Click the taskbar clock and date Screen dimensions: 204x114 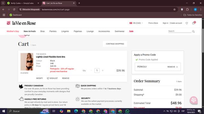[x=191, y=111]
